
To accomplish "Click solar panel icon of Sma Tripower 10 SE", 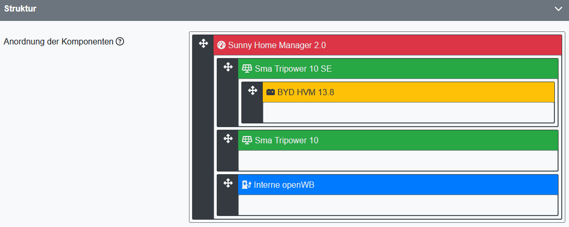I will coord(247,69).
